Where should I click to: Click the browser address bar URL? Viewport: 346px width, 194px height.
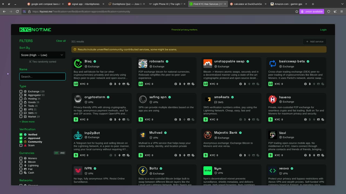pos(81,12)
